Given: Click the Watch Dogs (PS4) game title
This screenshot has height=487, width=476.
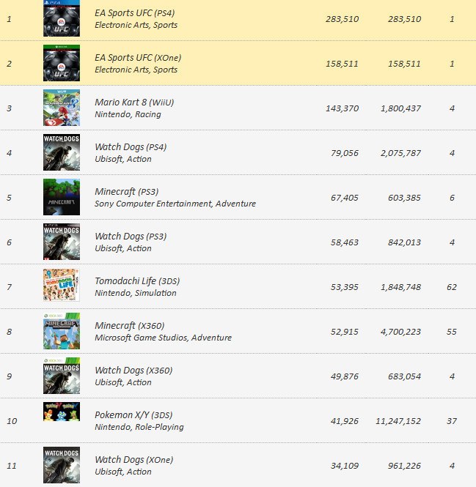Looking at the screenshot, I should pyautogui.click(x=131, y=147).
